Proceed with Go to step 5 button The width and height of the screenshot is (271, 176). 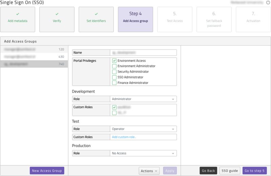(254, 171)
